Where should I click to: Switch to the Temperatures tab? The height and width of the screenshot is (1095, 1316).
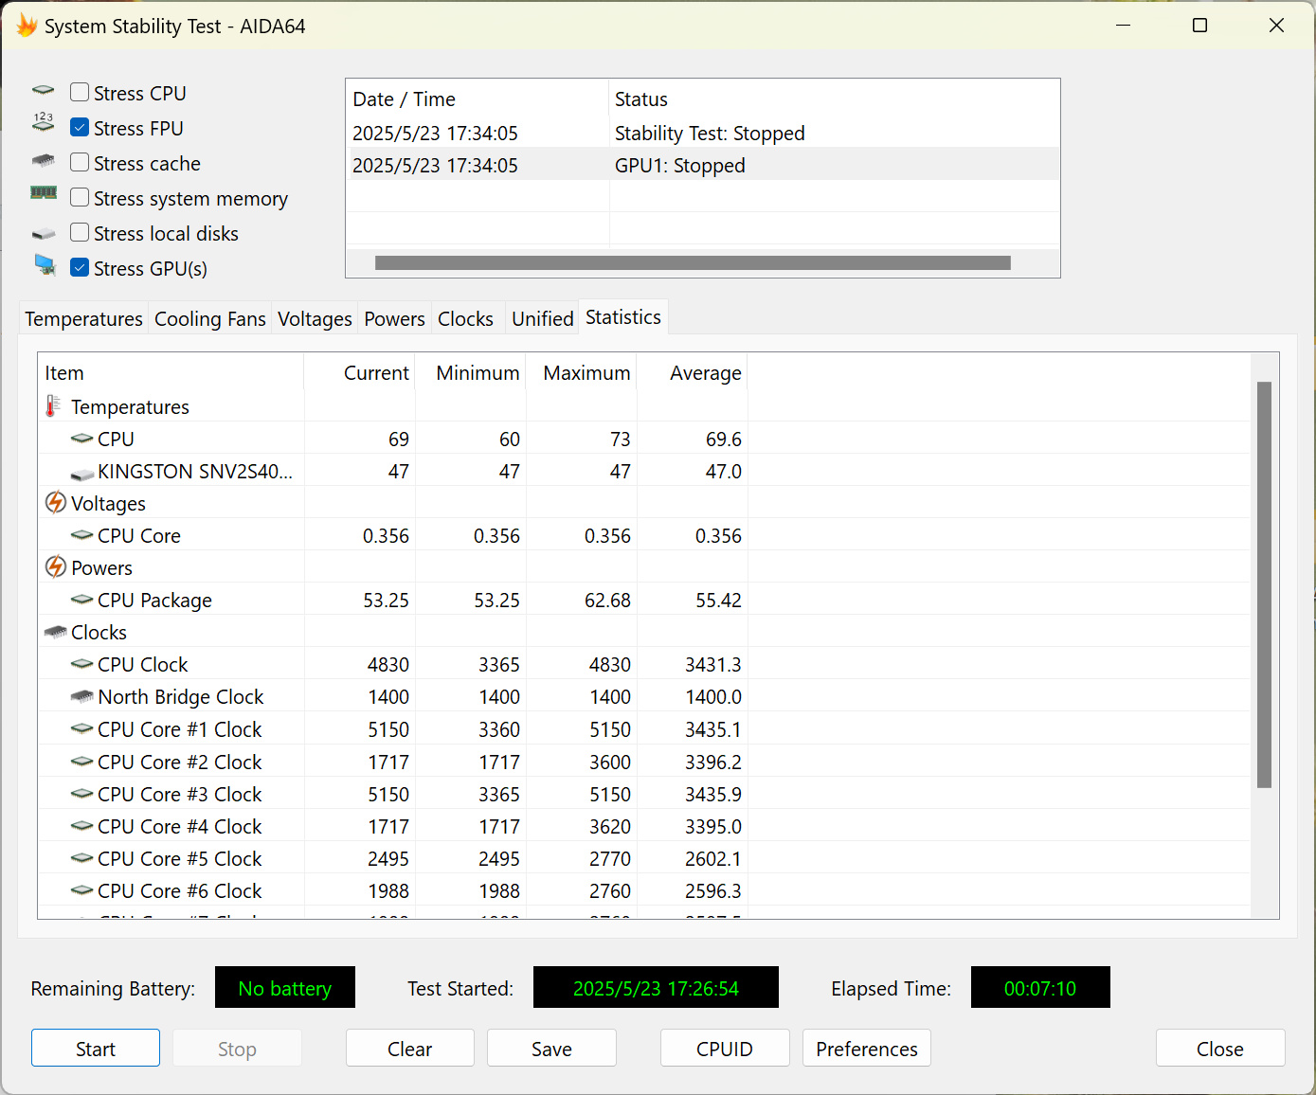(83, 319)
